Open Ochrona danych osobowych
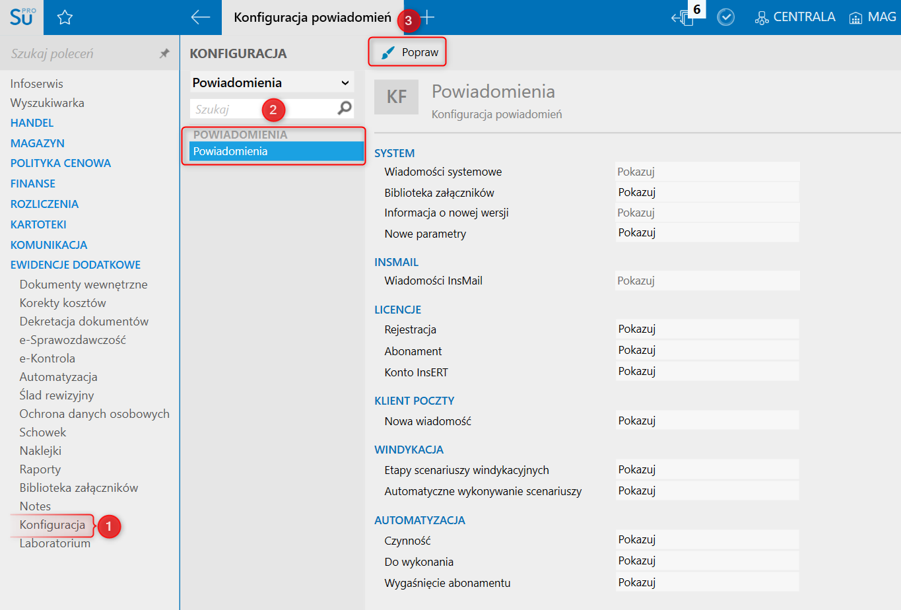The height and width of the screenshot is (610, 901). pyautogui.click(x=94, y=414)
